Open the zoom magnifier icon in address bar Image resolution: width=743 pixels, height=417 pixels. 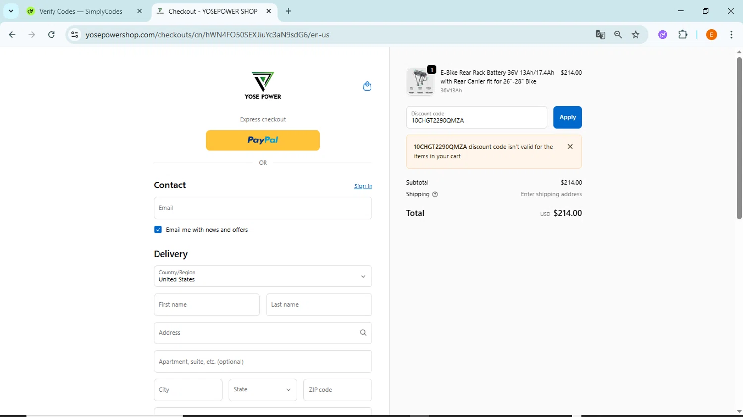[x=618, y=35]
